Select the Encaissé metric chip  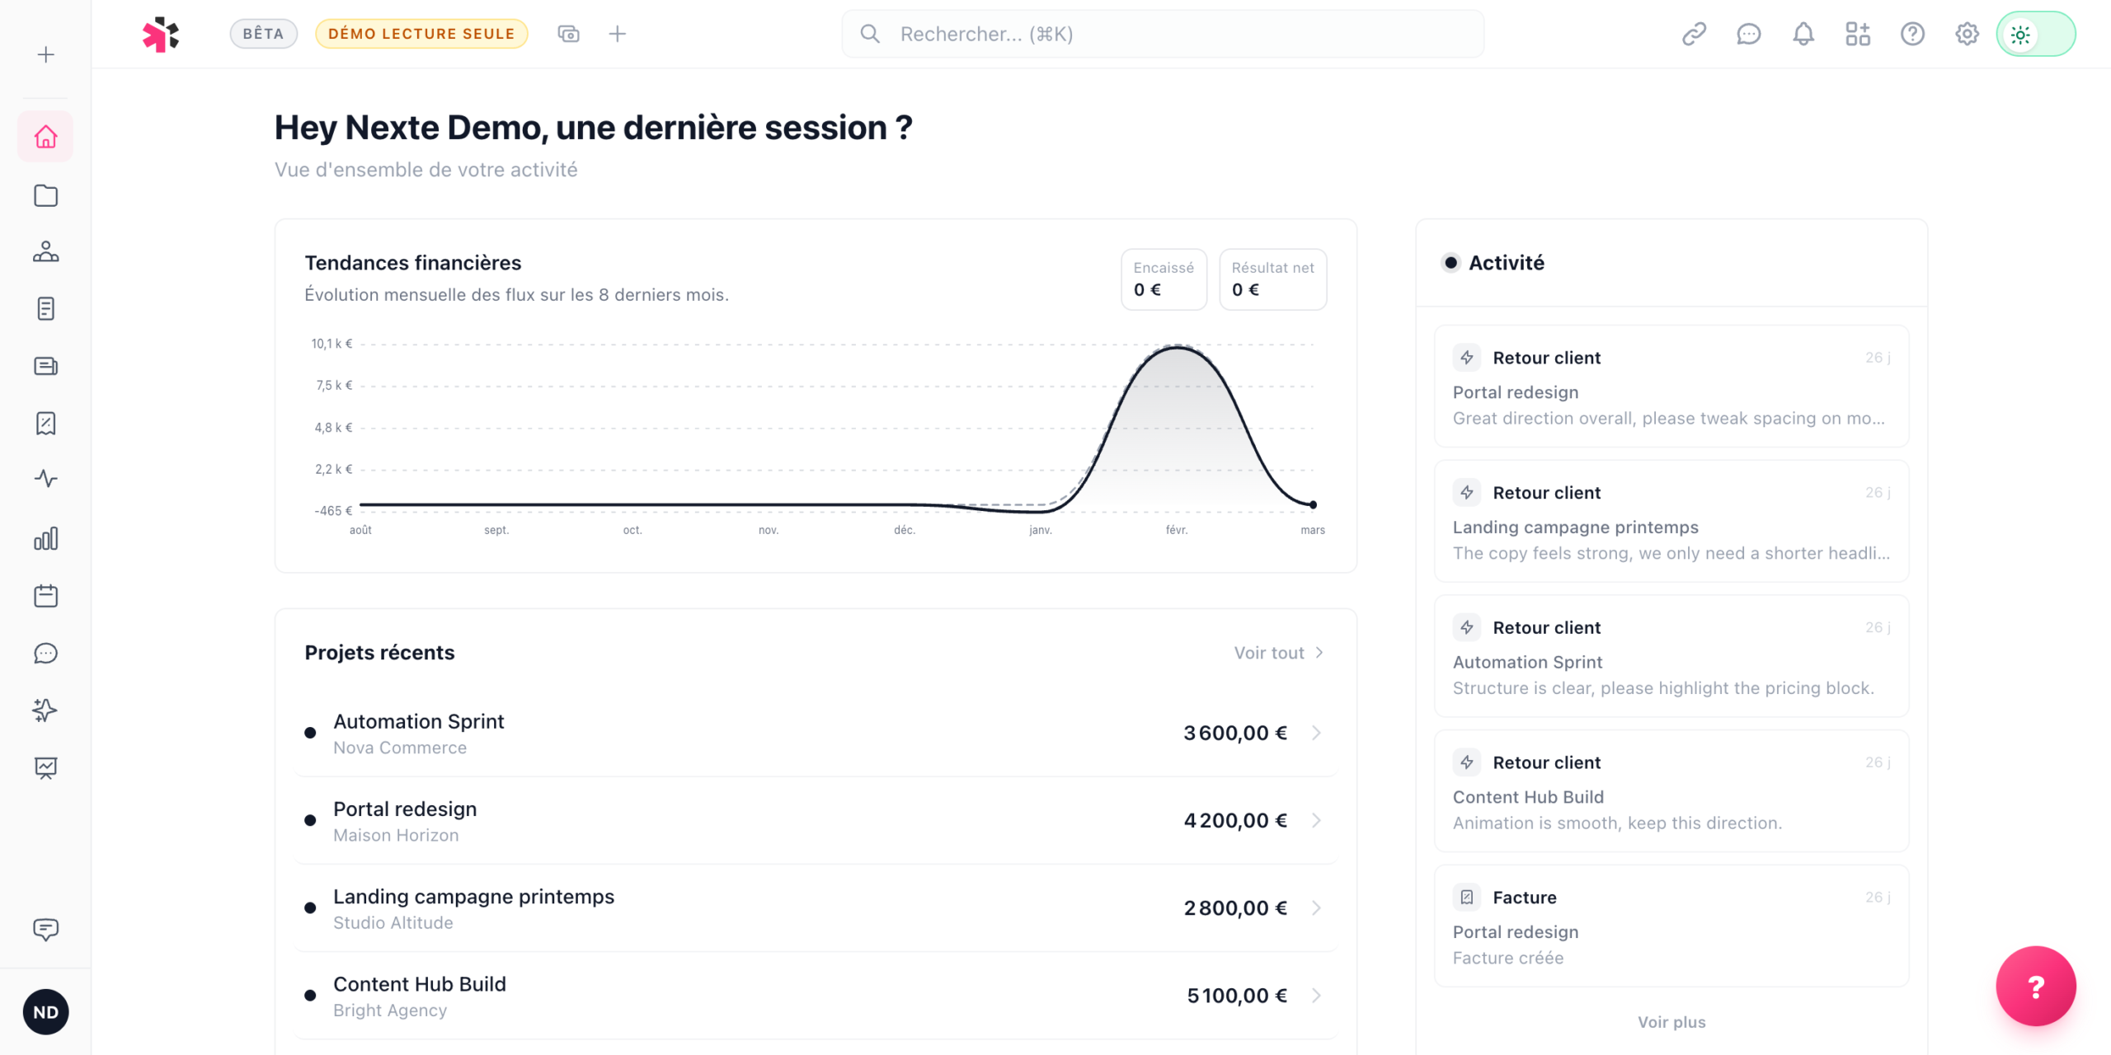point(1163,279)
